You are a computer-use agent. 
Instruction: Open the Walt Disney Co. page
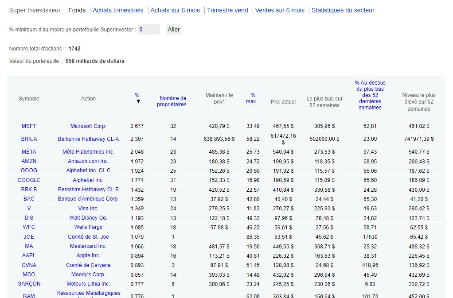(x=88, y=217)
